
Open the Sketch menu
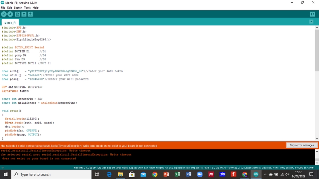coord(18,8)
